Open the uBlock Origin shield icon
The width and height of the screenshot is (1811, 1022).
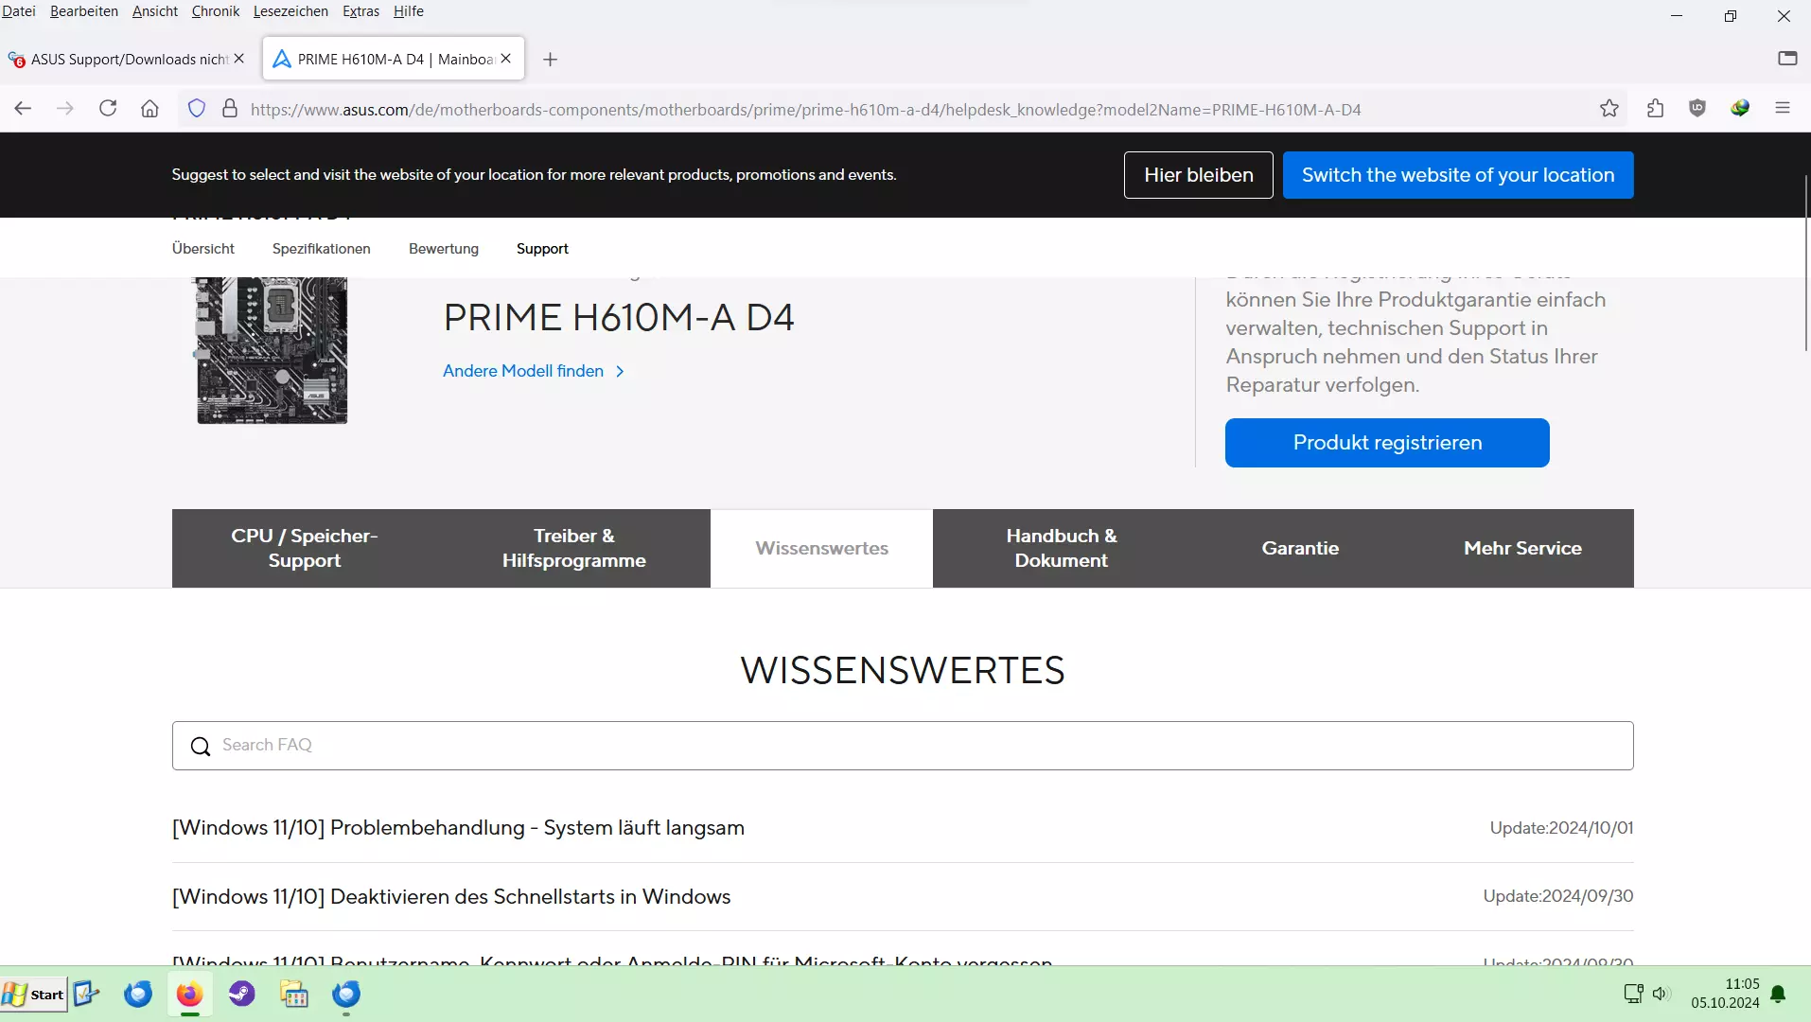1697,109
